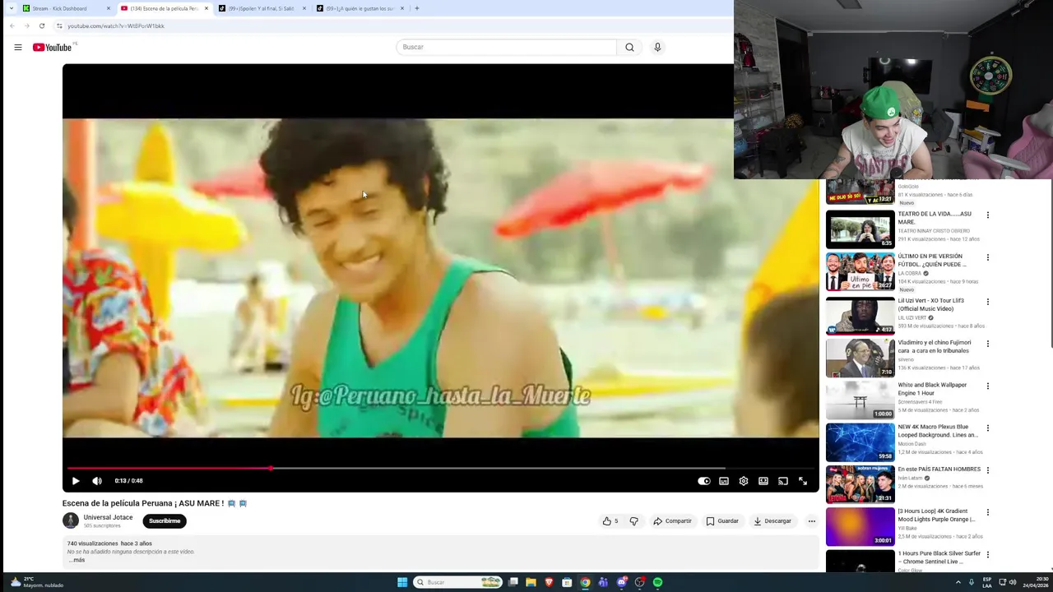The width and height of the screenshot is (1053, 592).
Task: Switch to theater mode view
Action: pyautogui.click(x=763, y=481)
